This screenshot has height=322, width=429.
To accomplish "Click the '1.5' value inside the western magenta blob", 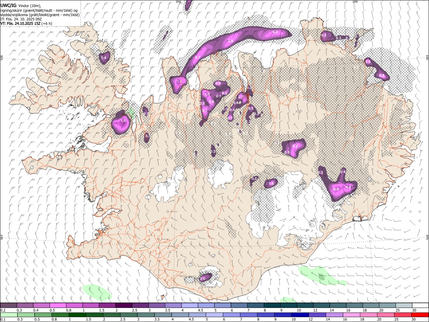I will pyautogui.click(x=123, y=120).
